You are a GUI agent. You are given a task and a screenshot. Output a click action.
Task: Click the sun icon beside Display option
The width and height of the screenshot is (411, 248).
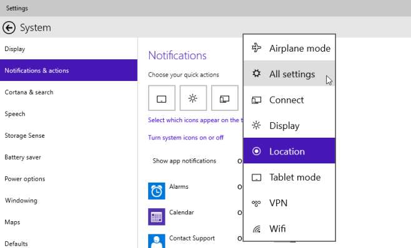click(256, 125)
